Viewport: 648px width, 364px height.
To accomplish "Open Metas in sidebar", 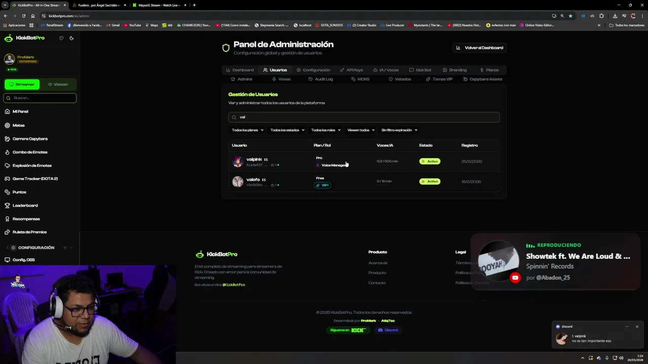I will point(18,125).
